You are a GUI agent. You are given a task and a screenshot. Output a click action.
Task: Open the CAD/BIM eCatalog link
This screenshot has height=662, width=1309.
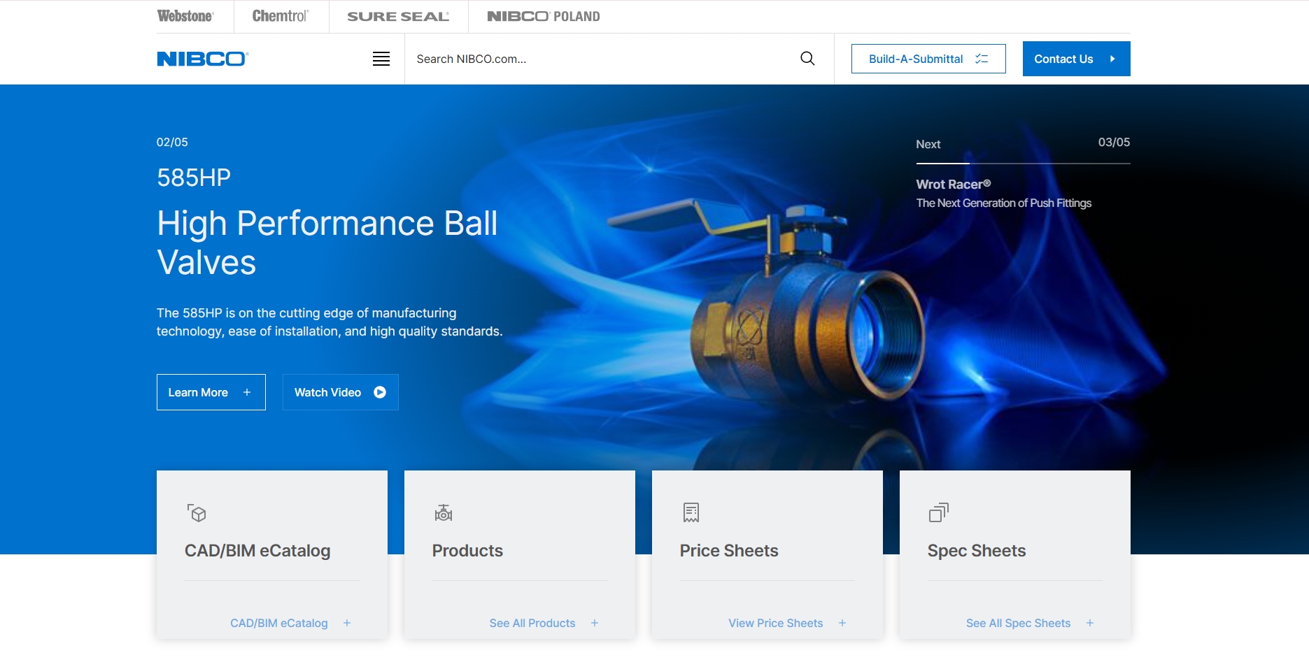point(279,623)
